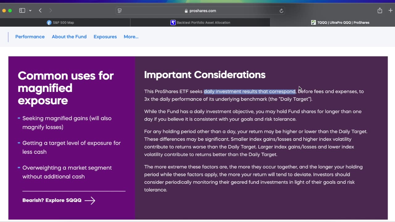Open the Share icon in the toolbar

point(380,10)
